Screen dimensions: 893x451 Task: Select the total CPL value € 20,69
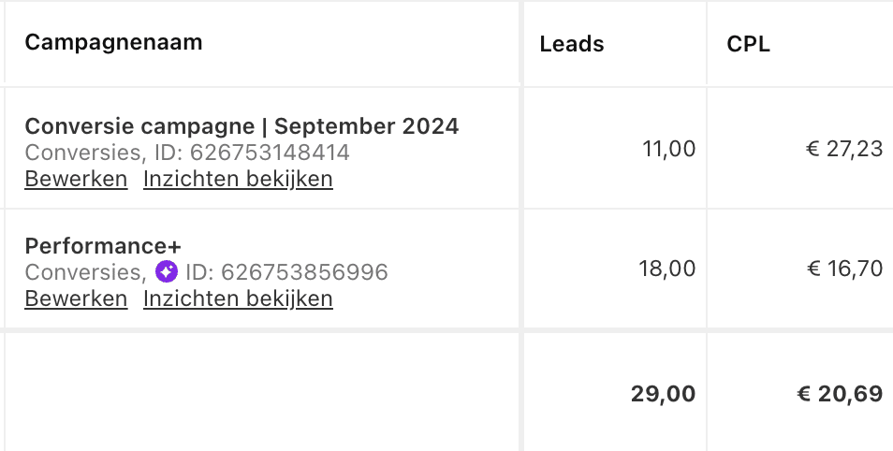[839, 394]
